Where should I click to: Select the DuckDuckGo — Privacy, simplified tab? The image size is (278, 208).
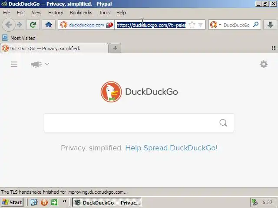click(x=54, y=48)
